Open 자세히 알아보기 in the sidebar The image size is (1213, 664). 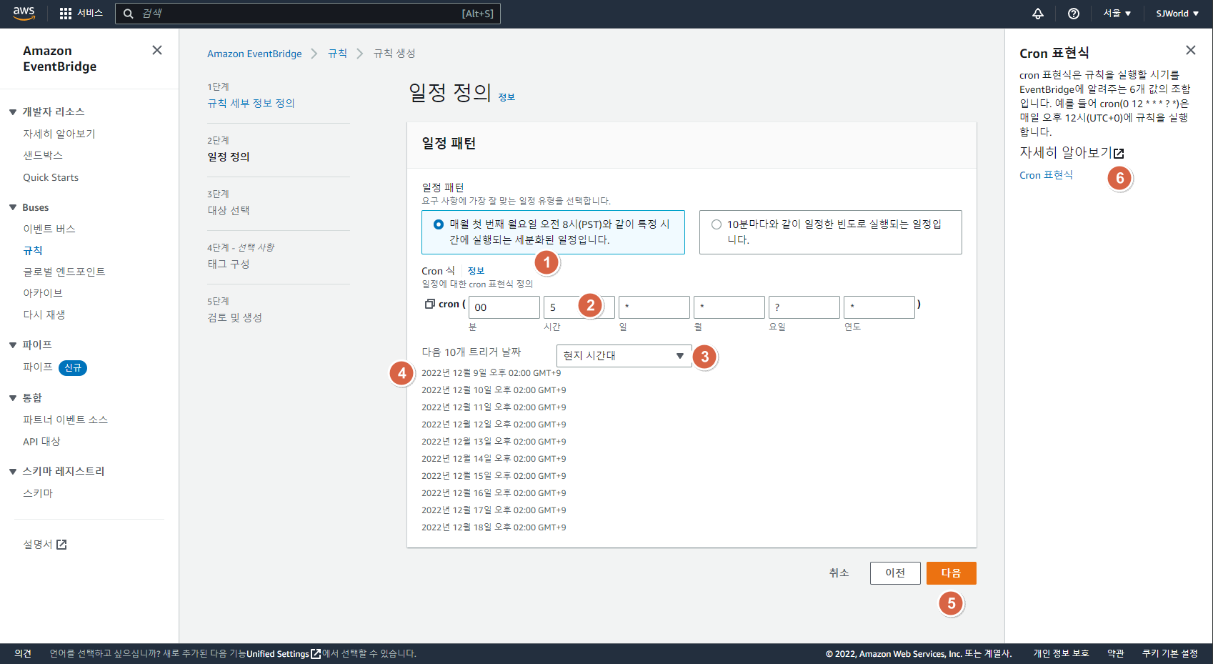[x=59, y=134]
